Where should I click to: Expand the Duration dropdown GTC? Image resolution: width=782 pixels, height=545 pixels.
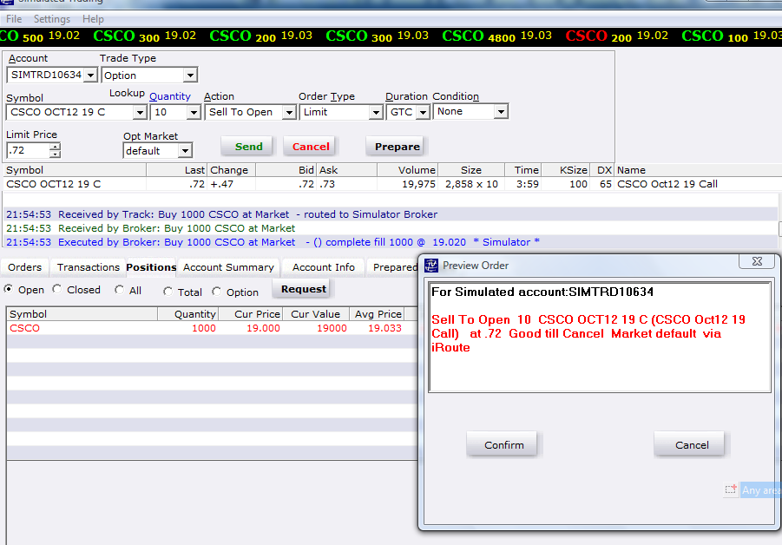tap(423, 113)
